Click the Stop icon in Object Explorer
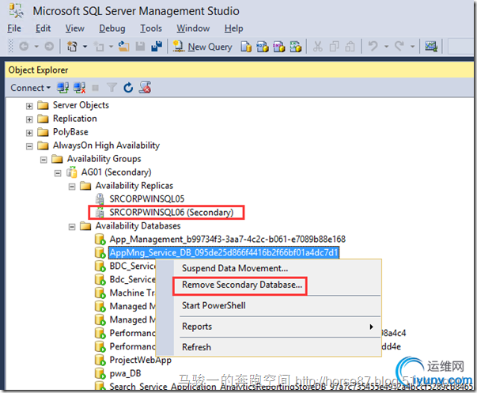This screenshot has width=477, height=393. pyautogui.click(x=95, y=88)
